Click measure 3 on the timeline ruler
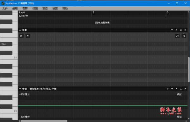Screen dimensions: 190x122 168,12
